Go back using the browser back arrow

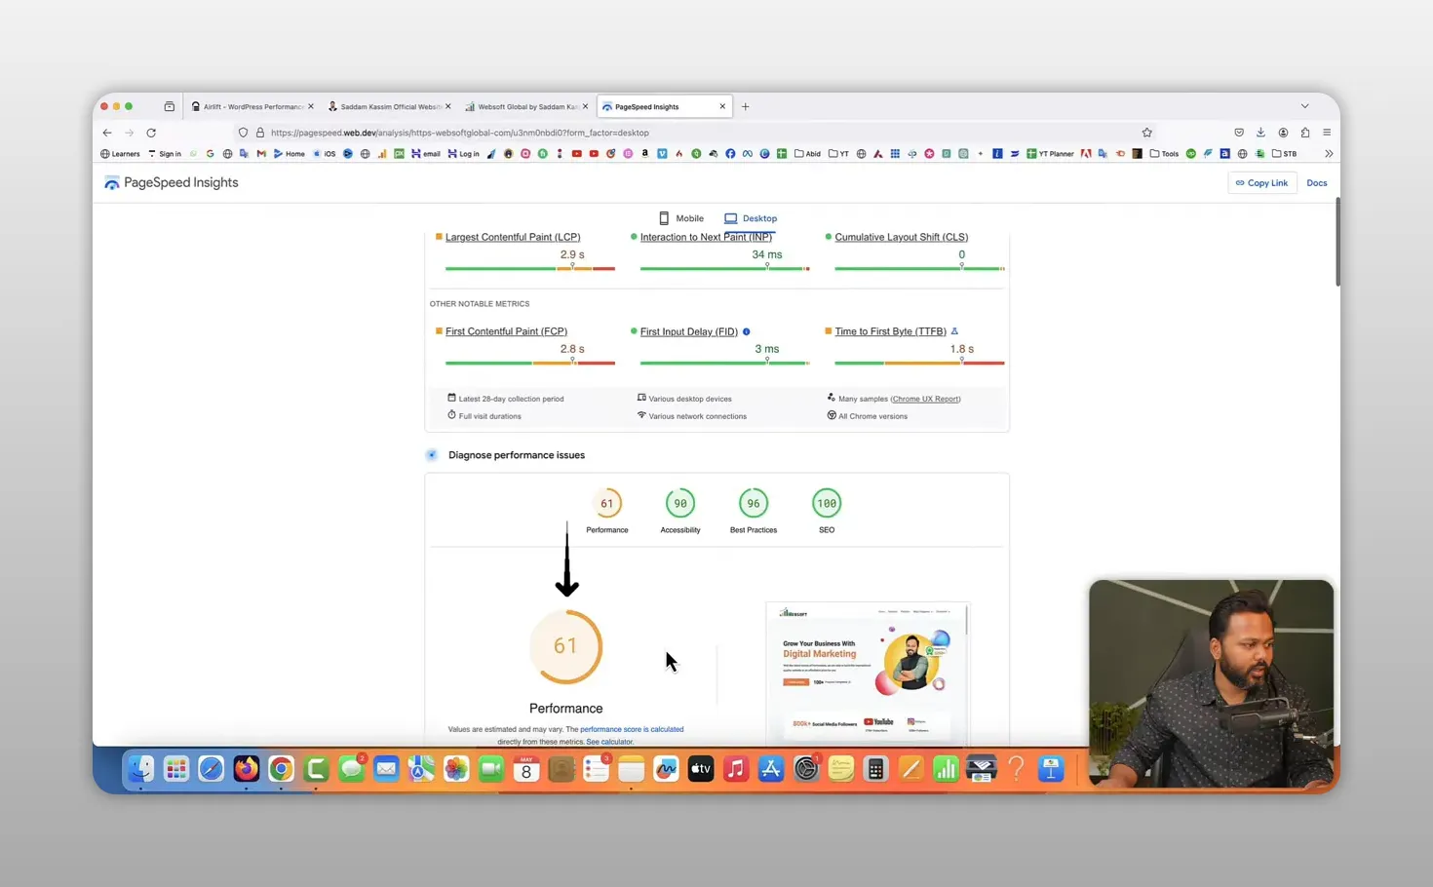coord(107,133)
